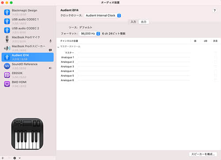
Task: Click the クロックのソース label
Action: click(x=71, y=15)
